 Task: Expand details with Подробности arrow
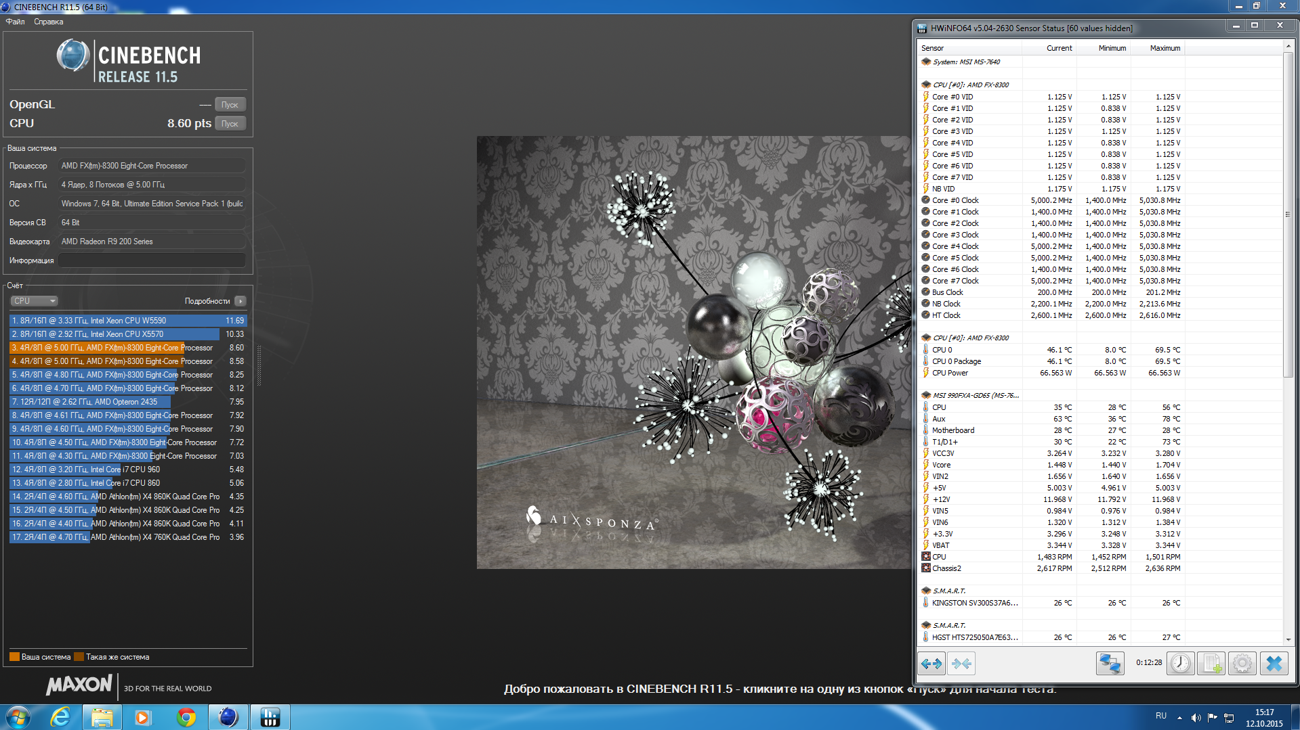tap(240, 301)
